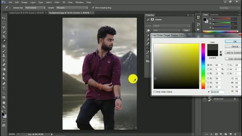Select the Rectangular Marquee tool

tap(4, 23)
